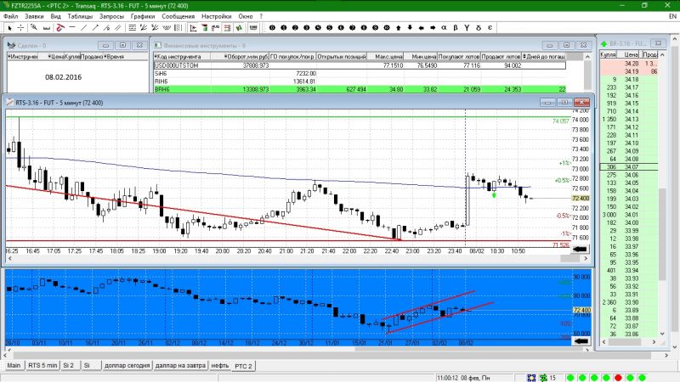
Task: Choose the horizontal line tool
Action: coord(72,28)
